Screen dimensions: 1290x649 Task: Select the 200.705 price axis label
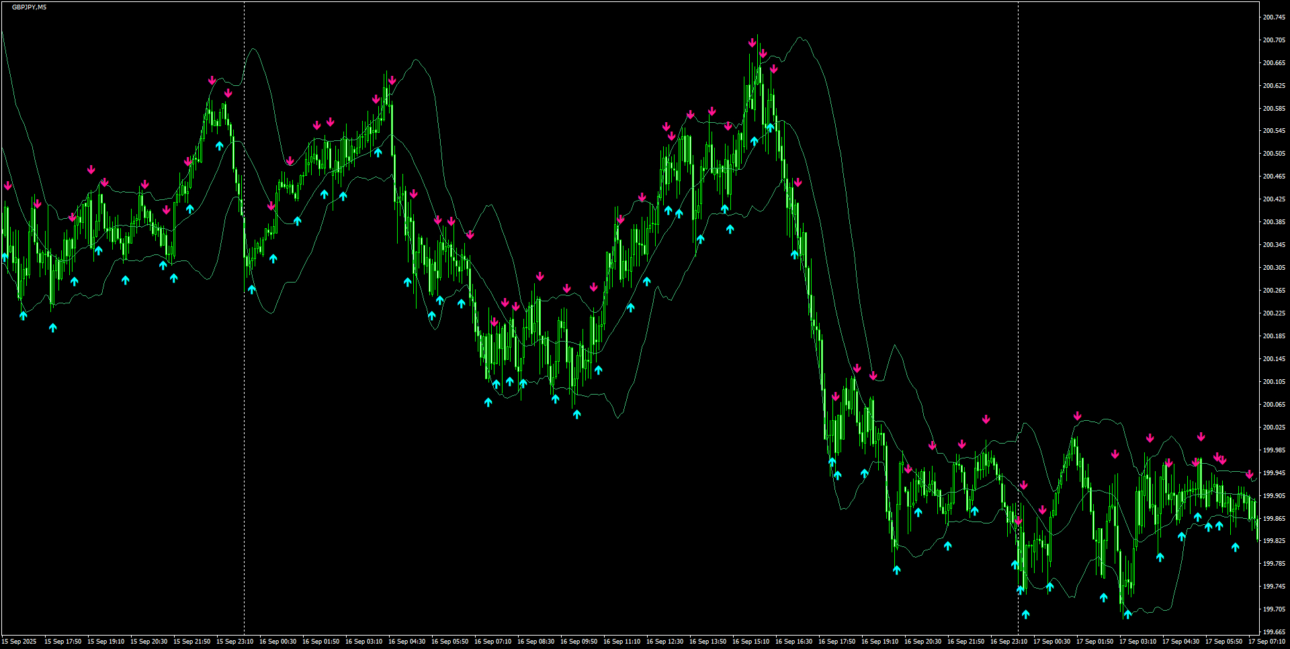click(x=1274, y=40)
